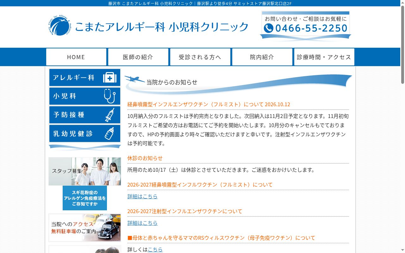Click the 当院からのお知らせ section title
The width and height of the screenshot is (405, 253).
coord(172,82)
